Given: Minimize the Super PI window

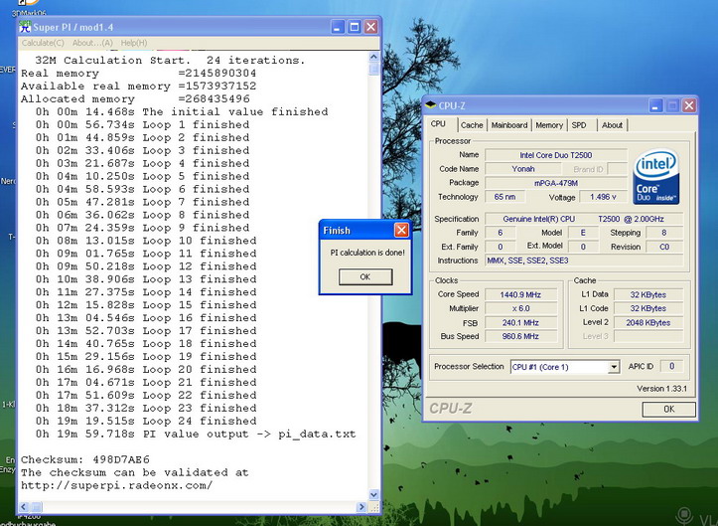Looking at the screenshot, I should (x=338, y=27).
